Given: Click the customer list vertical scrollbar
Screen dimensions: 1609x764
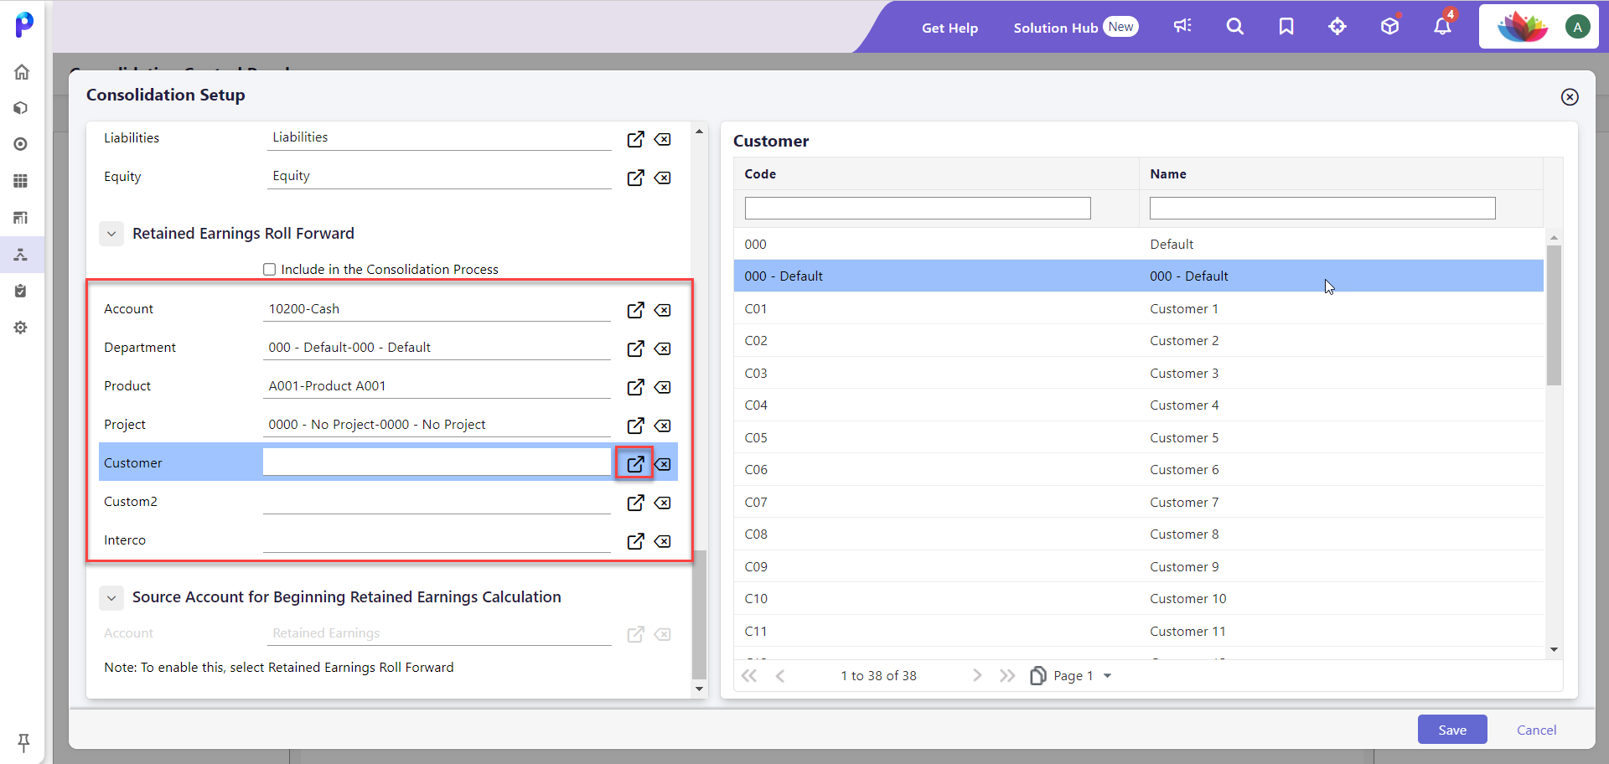Looking at the screenshot, I should point(1554,315).
